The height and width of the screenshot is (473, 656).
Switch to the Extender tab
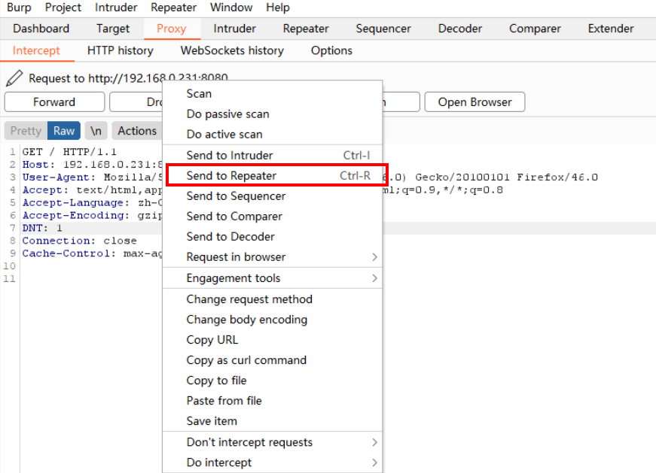tap(611, 29)
